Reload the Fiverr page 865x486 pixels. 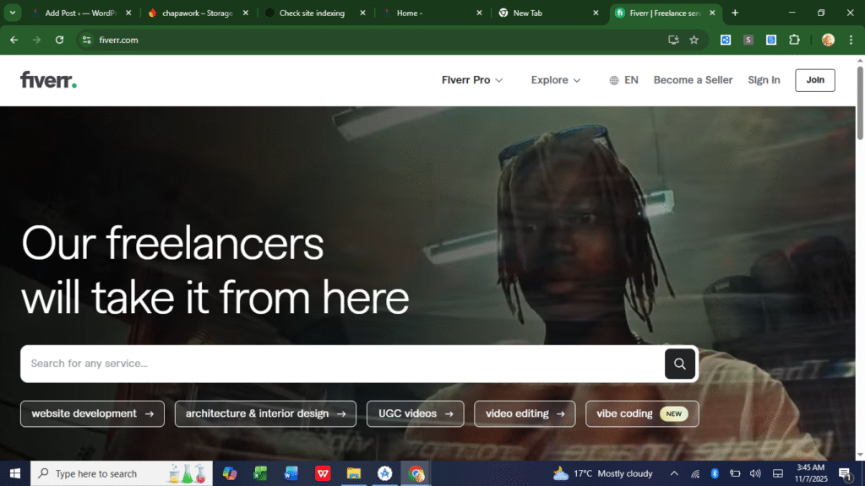pyautogui.click(x=59, y=40)
